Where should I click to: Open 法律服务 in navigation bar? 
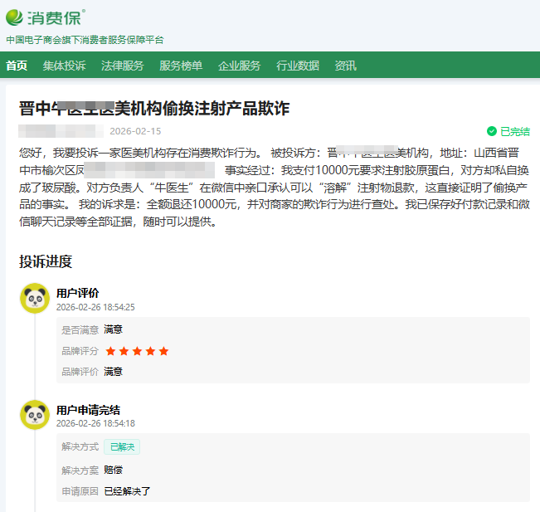tap(122, 66)
